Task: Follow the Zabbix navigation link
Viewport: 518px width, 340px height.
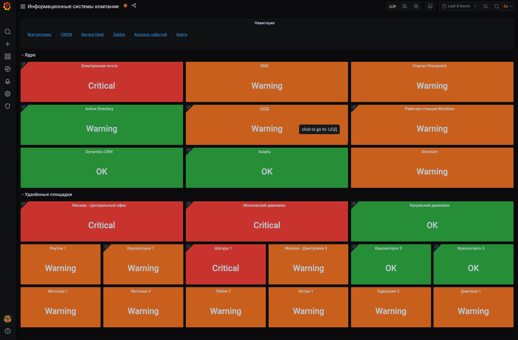Action: pos(119,34)
